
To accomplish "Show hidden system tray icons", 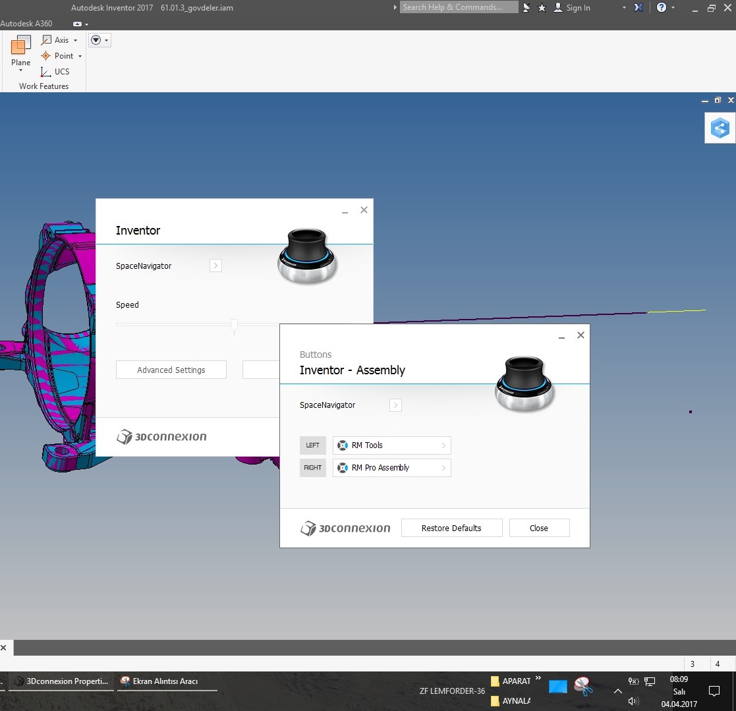I will (618, 691).
